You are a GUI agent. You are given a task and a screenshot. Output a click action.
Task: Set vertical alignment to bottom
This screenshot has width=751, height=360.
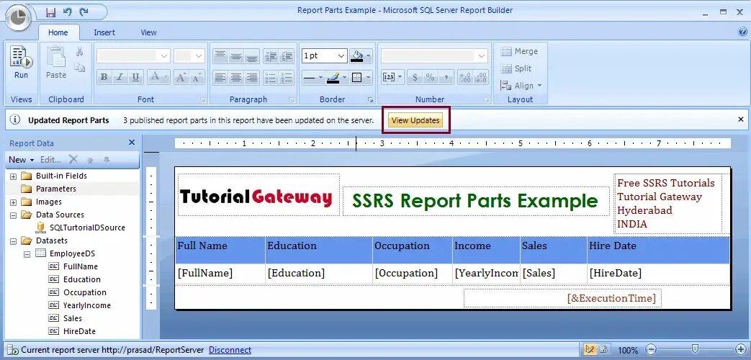[x=252, y=56]
